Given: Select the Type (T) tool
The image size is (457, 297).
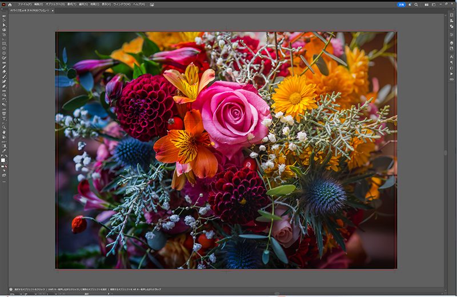Looking at the screenshot, I should pos(4,119).
